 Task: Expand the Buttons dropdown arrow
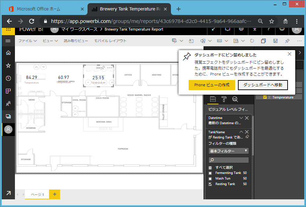click(226, 41)
